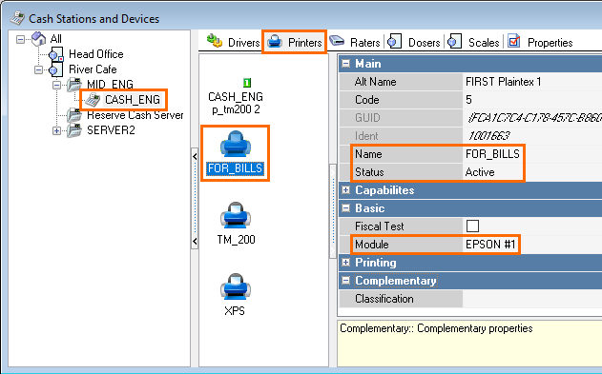Image resolution: width=602 pixels, height=374 pixels.
Task: Switch to the Drivers tab
Action: 233,42
